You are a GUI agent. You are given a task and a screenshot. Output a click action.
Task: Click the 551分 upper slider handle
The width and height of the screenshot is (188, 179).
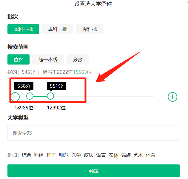tap(50, 96)
